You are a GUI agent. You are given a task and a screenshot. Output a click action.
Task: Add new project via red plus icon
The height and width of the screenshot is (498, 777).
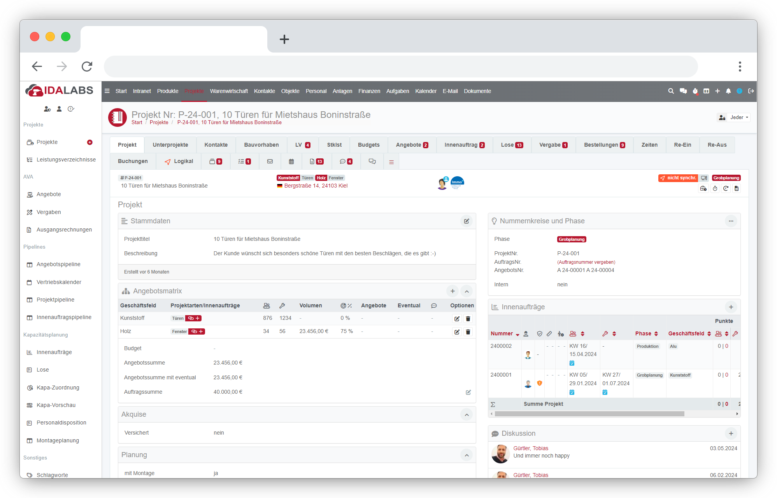pos(90,142)
